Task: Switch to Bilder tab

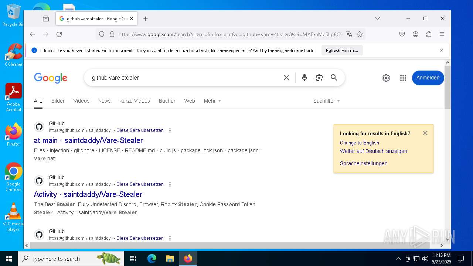Action: (x=58, y=101)
